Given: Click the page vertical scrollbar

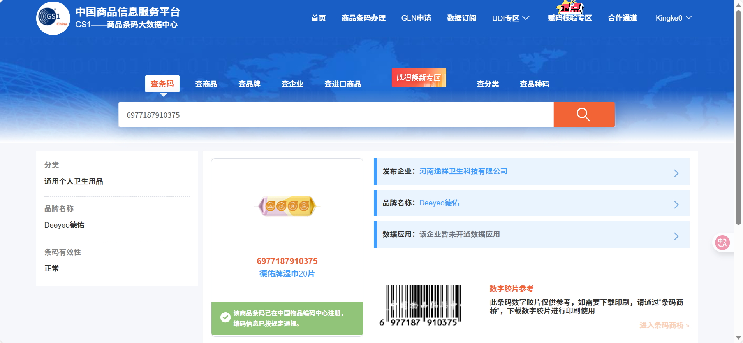Looking at the screenshot, I should pyautogui.click(x=738, y=117).
